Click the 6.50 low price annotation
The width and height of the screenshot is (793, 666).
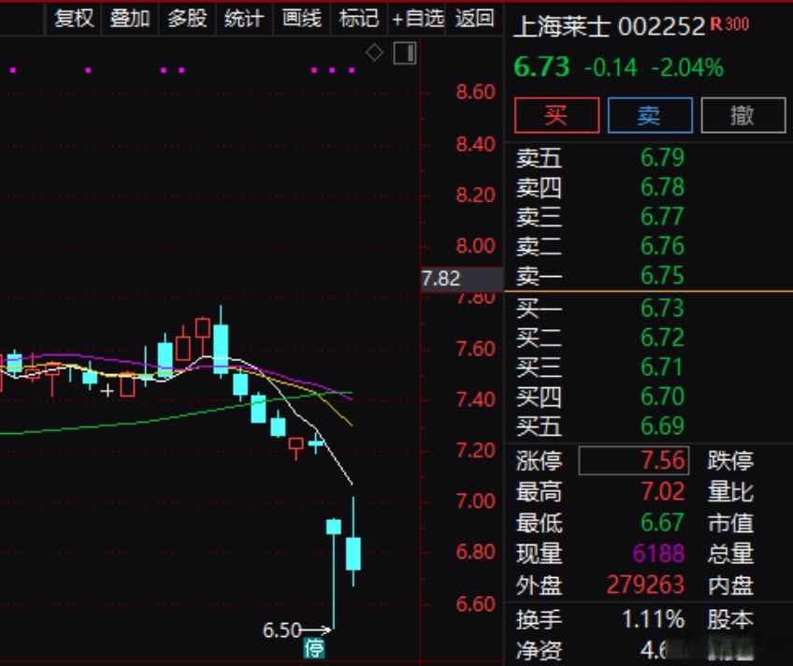[x=281, y=630]
